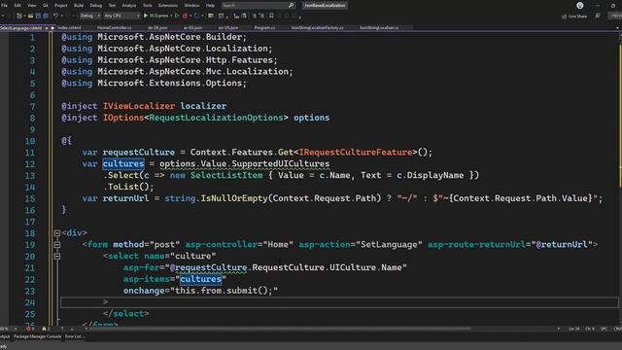
Task: Click 'SelectListItem' on line 13
Action: [226, 175]
